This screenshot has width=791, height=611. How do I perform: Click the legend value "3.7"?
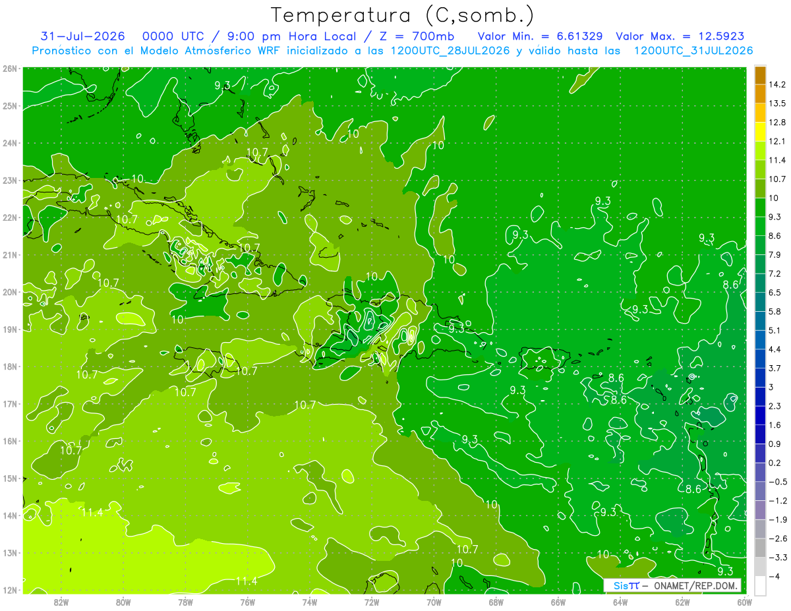pos(775,368)
